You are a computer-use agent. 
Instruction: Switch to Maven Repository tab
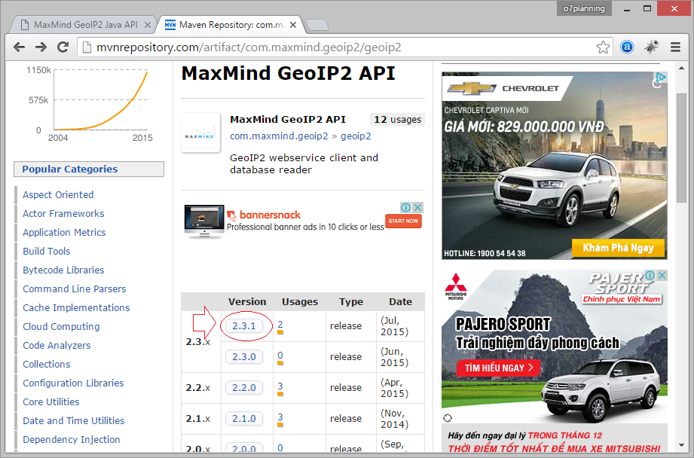coord(230,25)
